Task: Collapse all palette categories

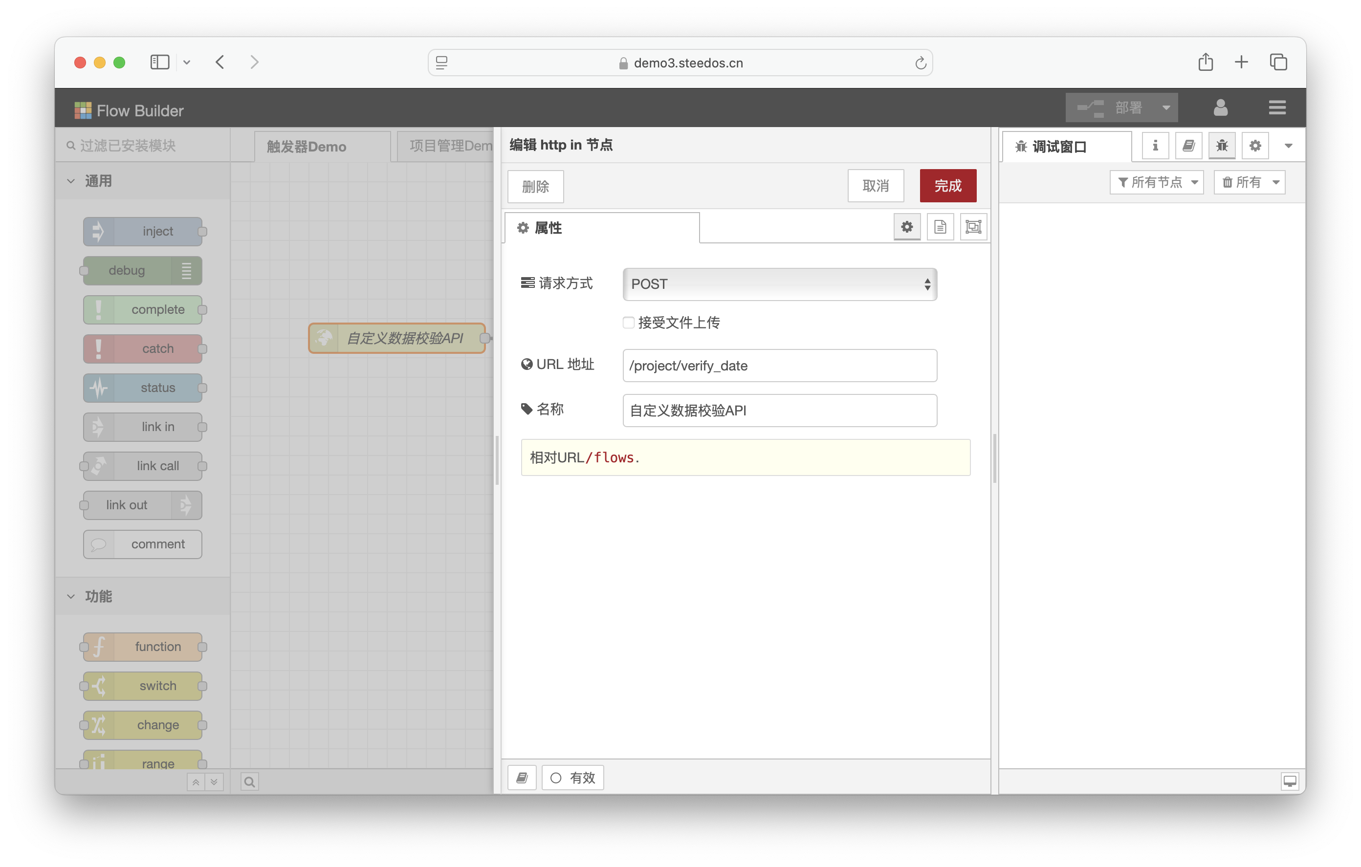Action: pyautogui.click(x=196, y=781)
